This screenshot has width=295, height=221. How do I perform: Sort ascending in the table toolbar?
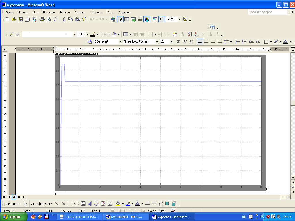(x=190, y=34)
